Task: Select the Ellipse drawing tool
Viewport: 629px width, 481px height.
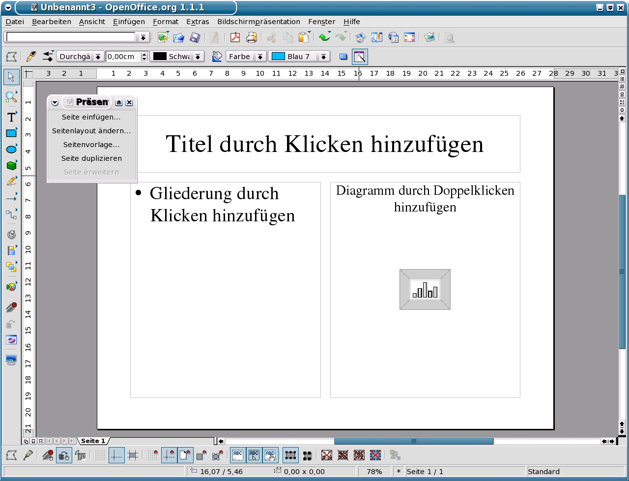Action: (11, 150)
